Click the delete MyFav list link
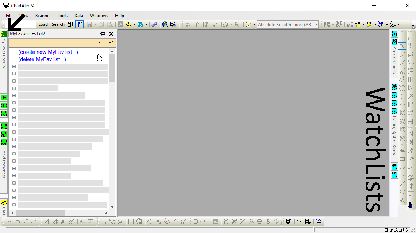Image resolution: width=416 pixels, height=233 pixels. click(42, 59)
